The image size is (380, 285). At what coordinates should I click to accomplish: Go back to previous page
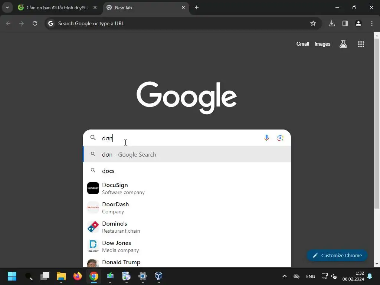click(x=8, y=23)
